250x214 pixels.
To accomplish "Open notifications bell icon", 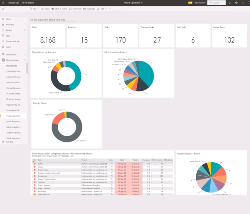I will [229, 3].
